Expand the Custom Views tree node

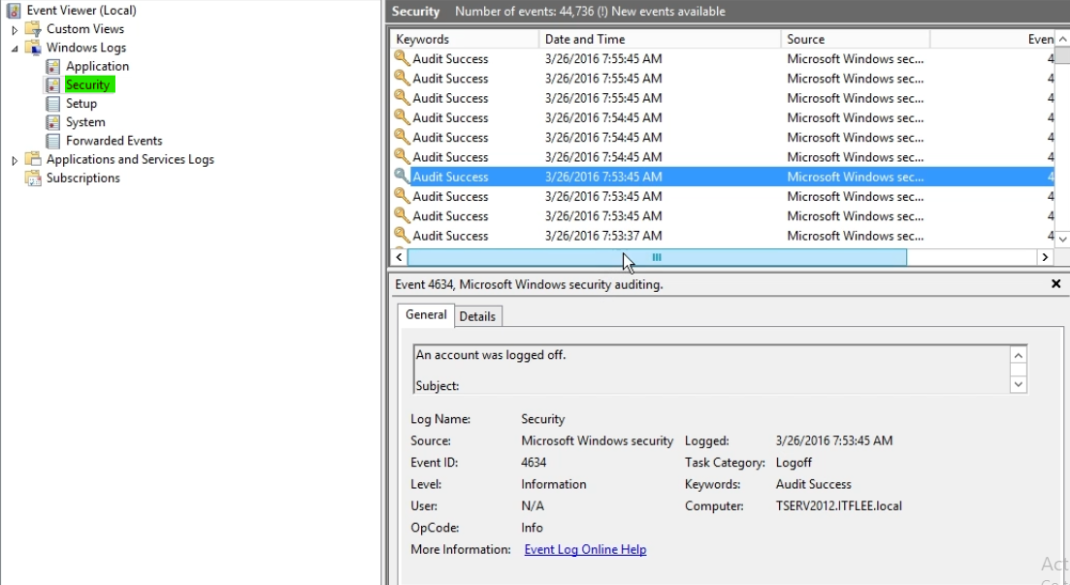[x=15, y=29]
